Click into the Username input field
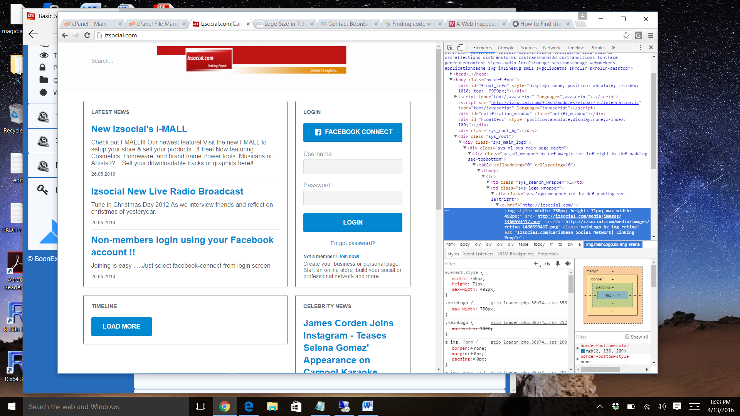The height and width of the screenshot is (416, 740). coord(353,167)
